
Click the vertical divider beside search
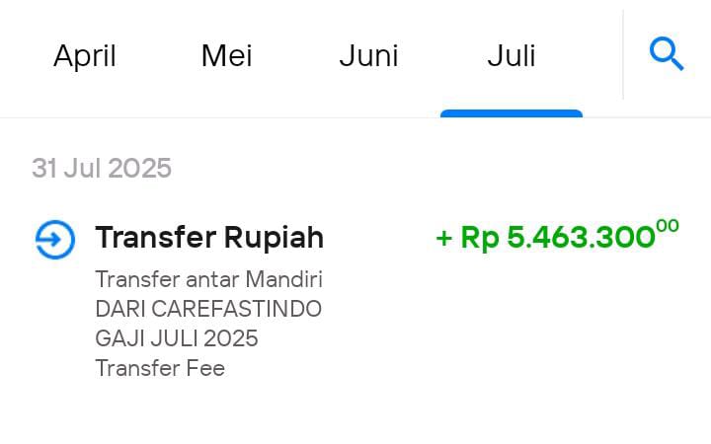[623, 54]
